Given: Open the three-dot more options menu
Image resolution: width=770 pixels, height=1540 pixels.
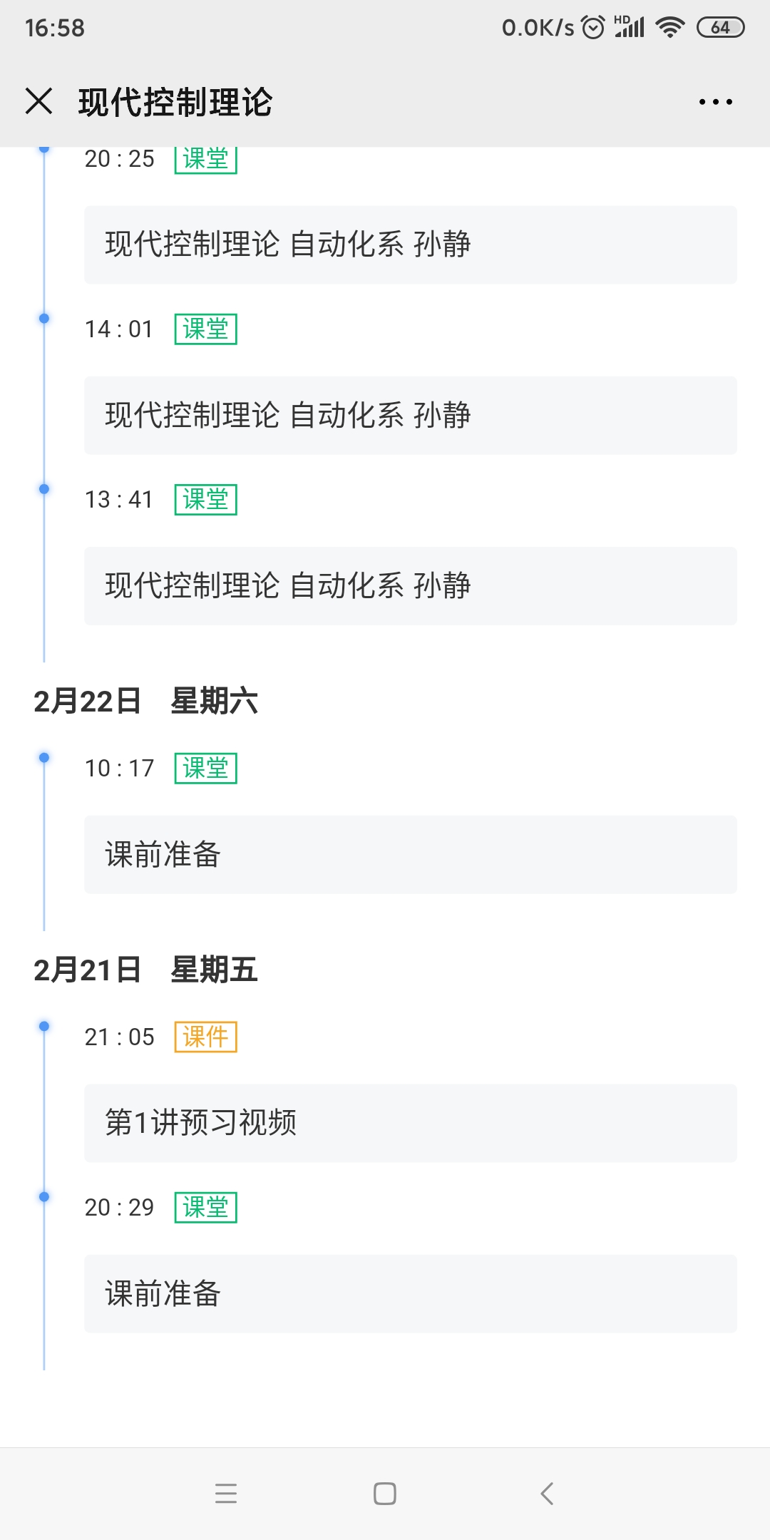Looking at the screenshot, I should pos(715,102).
